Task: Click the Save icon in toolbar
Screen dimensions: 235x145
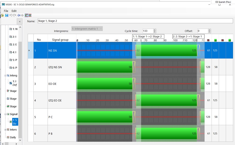Action: tap(7, 16)
